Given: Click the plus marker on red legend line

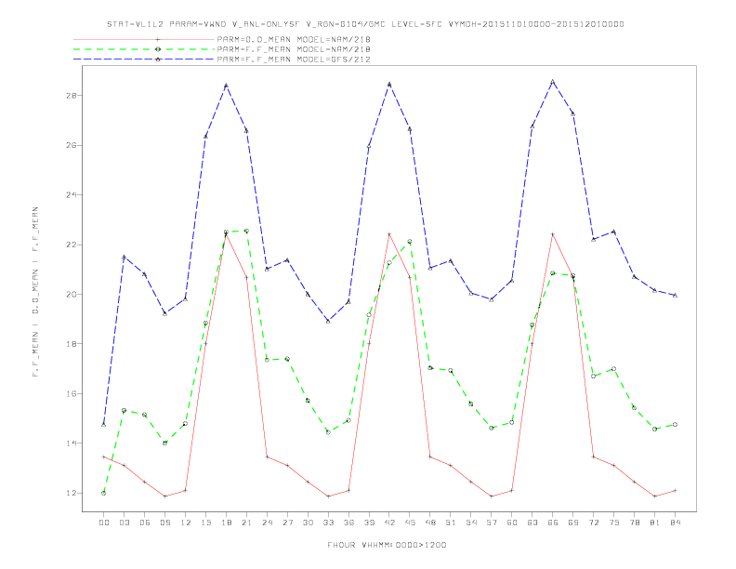Looking at the screenshot, I should point(158,39).
